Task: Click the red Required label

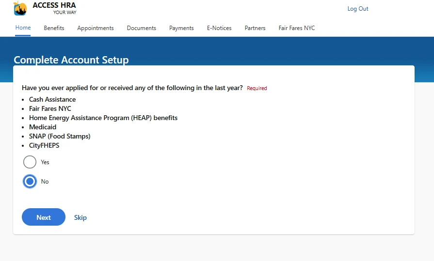Action: point(257,88)
